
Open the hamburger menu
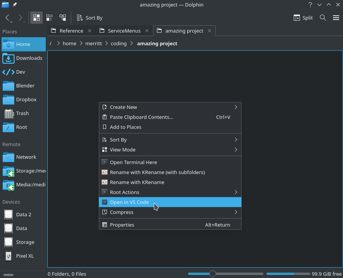click(x=336, y=18)
